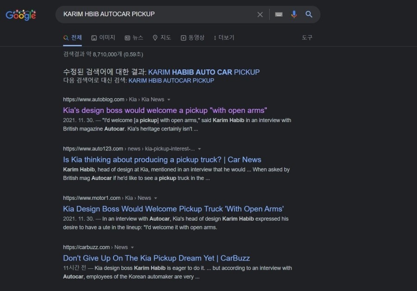Expand the 더보기 menu
Image resolution: width=417 pixels, height=291 pixels.
(224, 37)
